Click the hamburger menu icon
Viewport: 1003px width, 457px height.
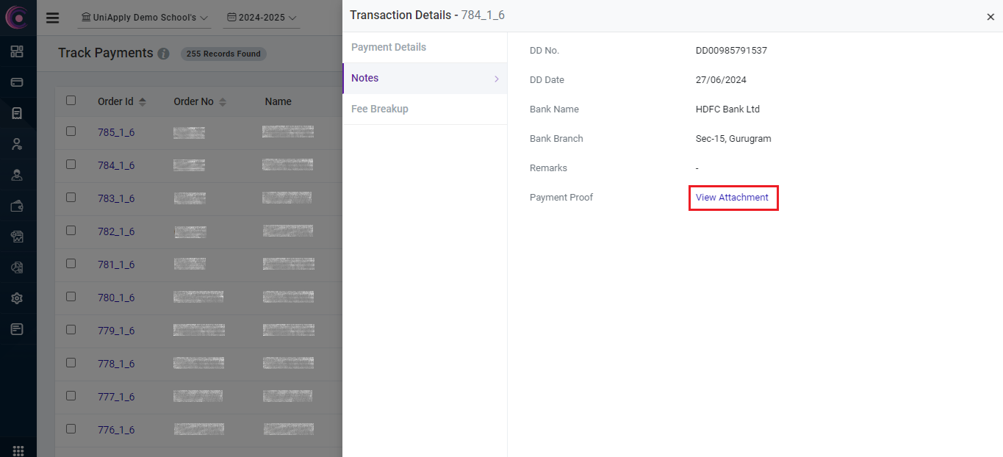[52, 18]
